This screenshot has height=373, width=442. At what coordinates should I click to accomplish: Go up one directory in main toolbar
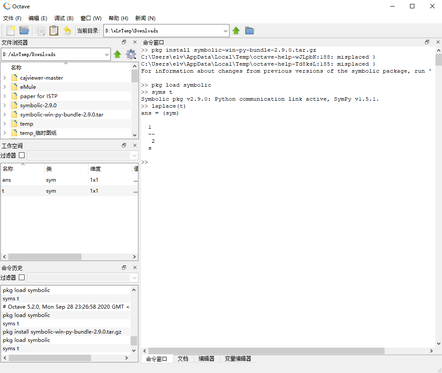[x=236, y=30]
